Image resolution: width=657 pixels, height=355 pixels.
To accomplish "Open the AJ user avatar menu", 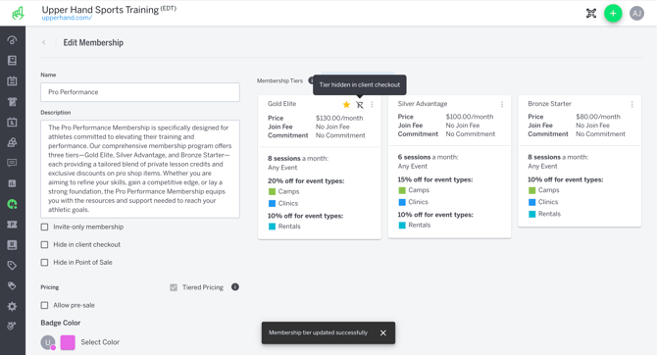I will [636, 14].
